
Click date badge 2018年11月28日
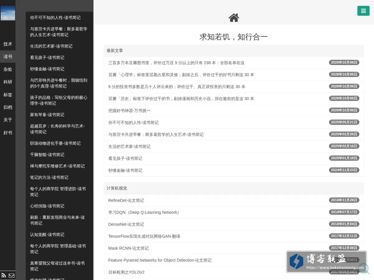(x=344, y=200)
